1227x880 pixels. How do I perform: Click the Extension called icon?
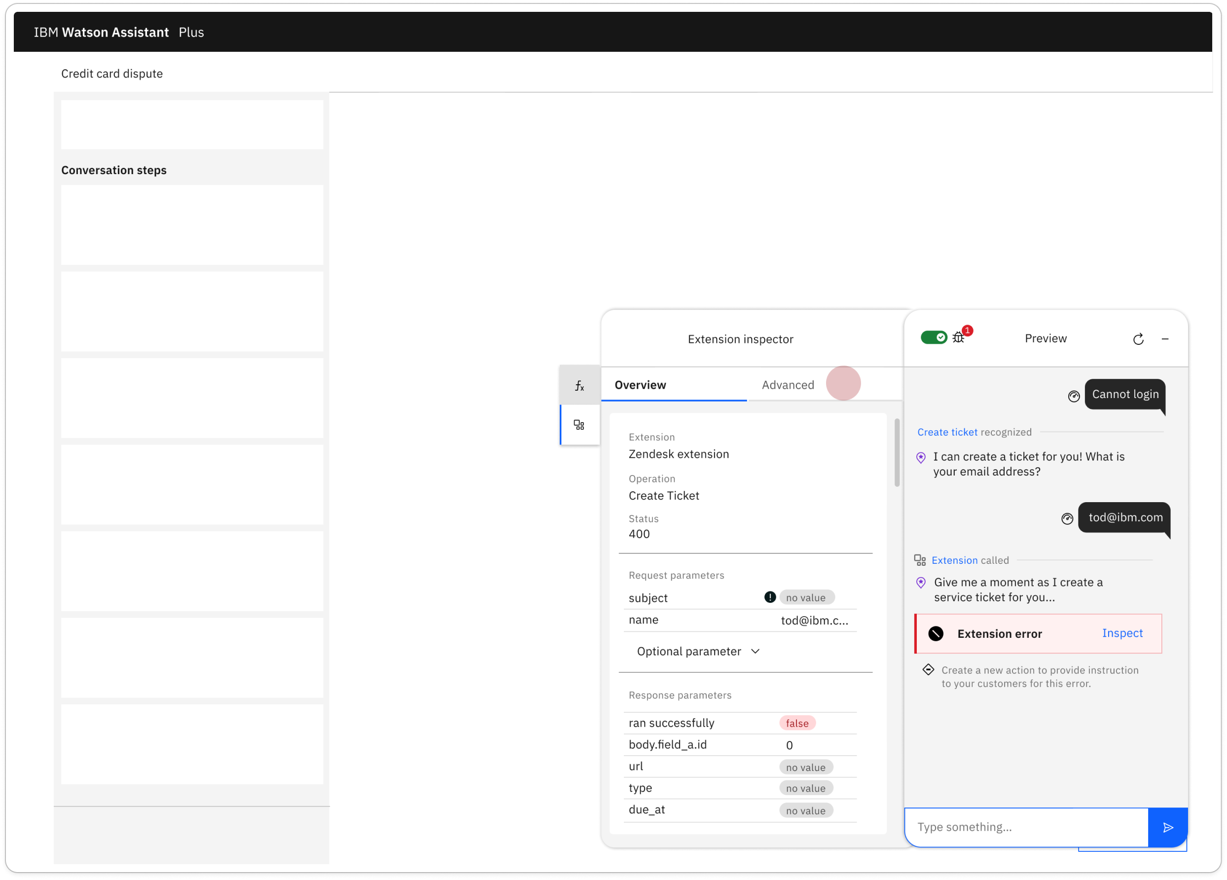click(x=920, y=560)
